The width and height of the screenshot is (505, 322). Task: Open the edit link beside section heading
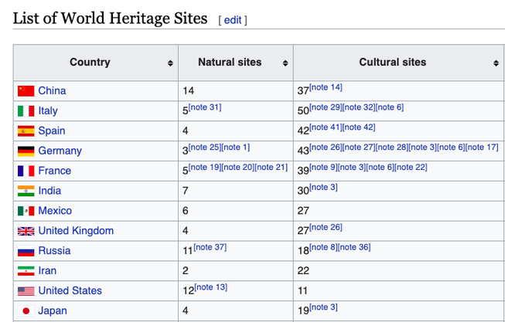pyautogui.click(x=233, y=20)
